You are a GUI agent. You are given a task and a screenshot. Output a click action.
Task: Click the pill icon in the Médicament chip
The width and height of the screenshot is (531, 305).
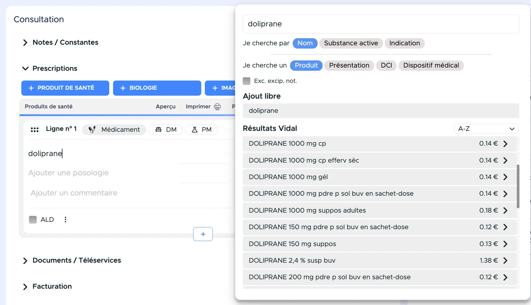coord(92,129)
